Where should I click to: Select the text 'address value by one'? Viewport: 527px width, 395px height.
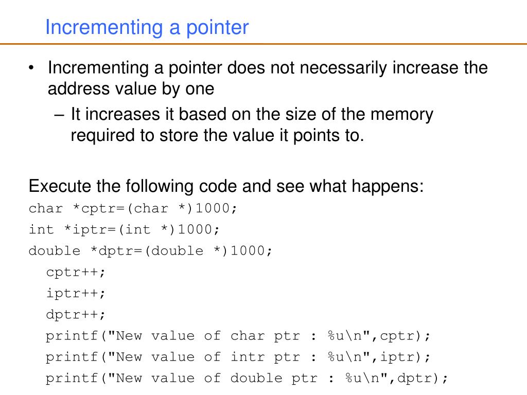[x=131, y=89]
